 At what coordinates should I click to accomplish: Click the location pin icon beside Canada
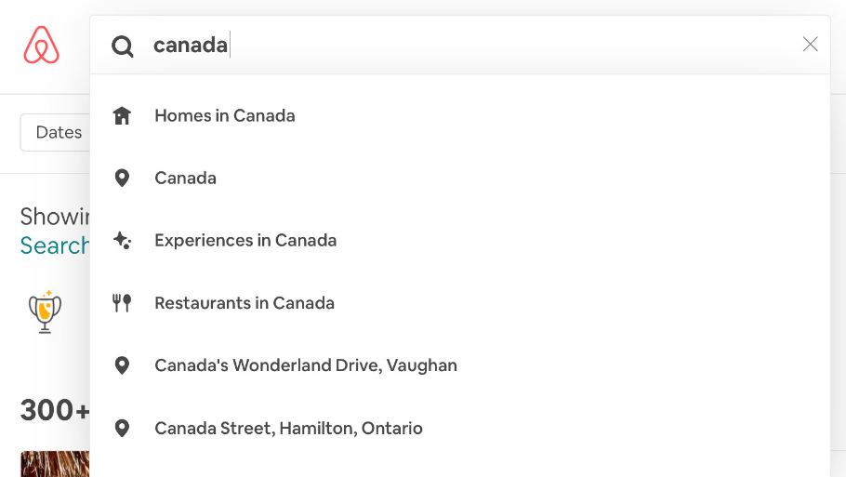pos(122,179)
